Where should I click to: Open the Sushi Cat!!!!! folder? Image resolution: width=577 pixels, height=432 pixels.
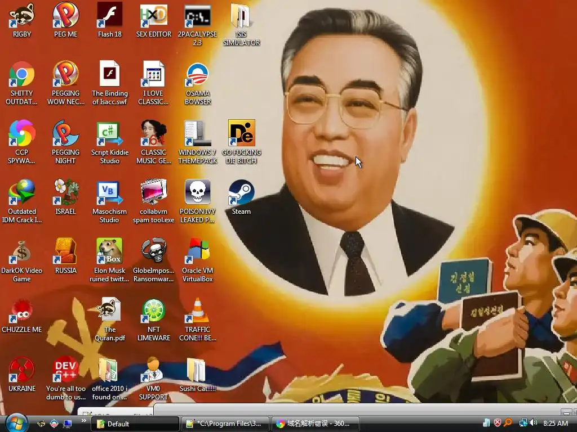pyautogui.click(x=198, y=375)
